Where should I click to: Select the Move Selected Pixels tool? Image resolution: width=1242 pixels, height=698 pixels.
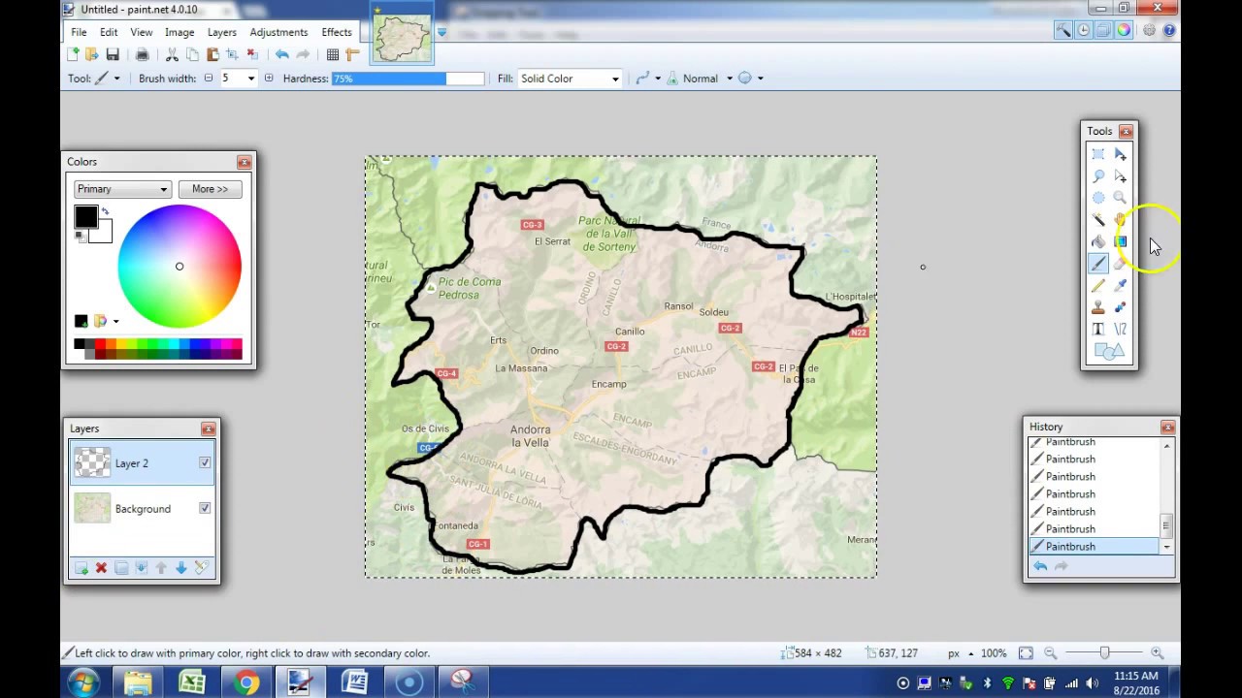[x=1121, y=154]
